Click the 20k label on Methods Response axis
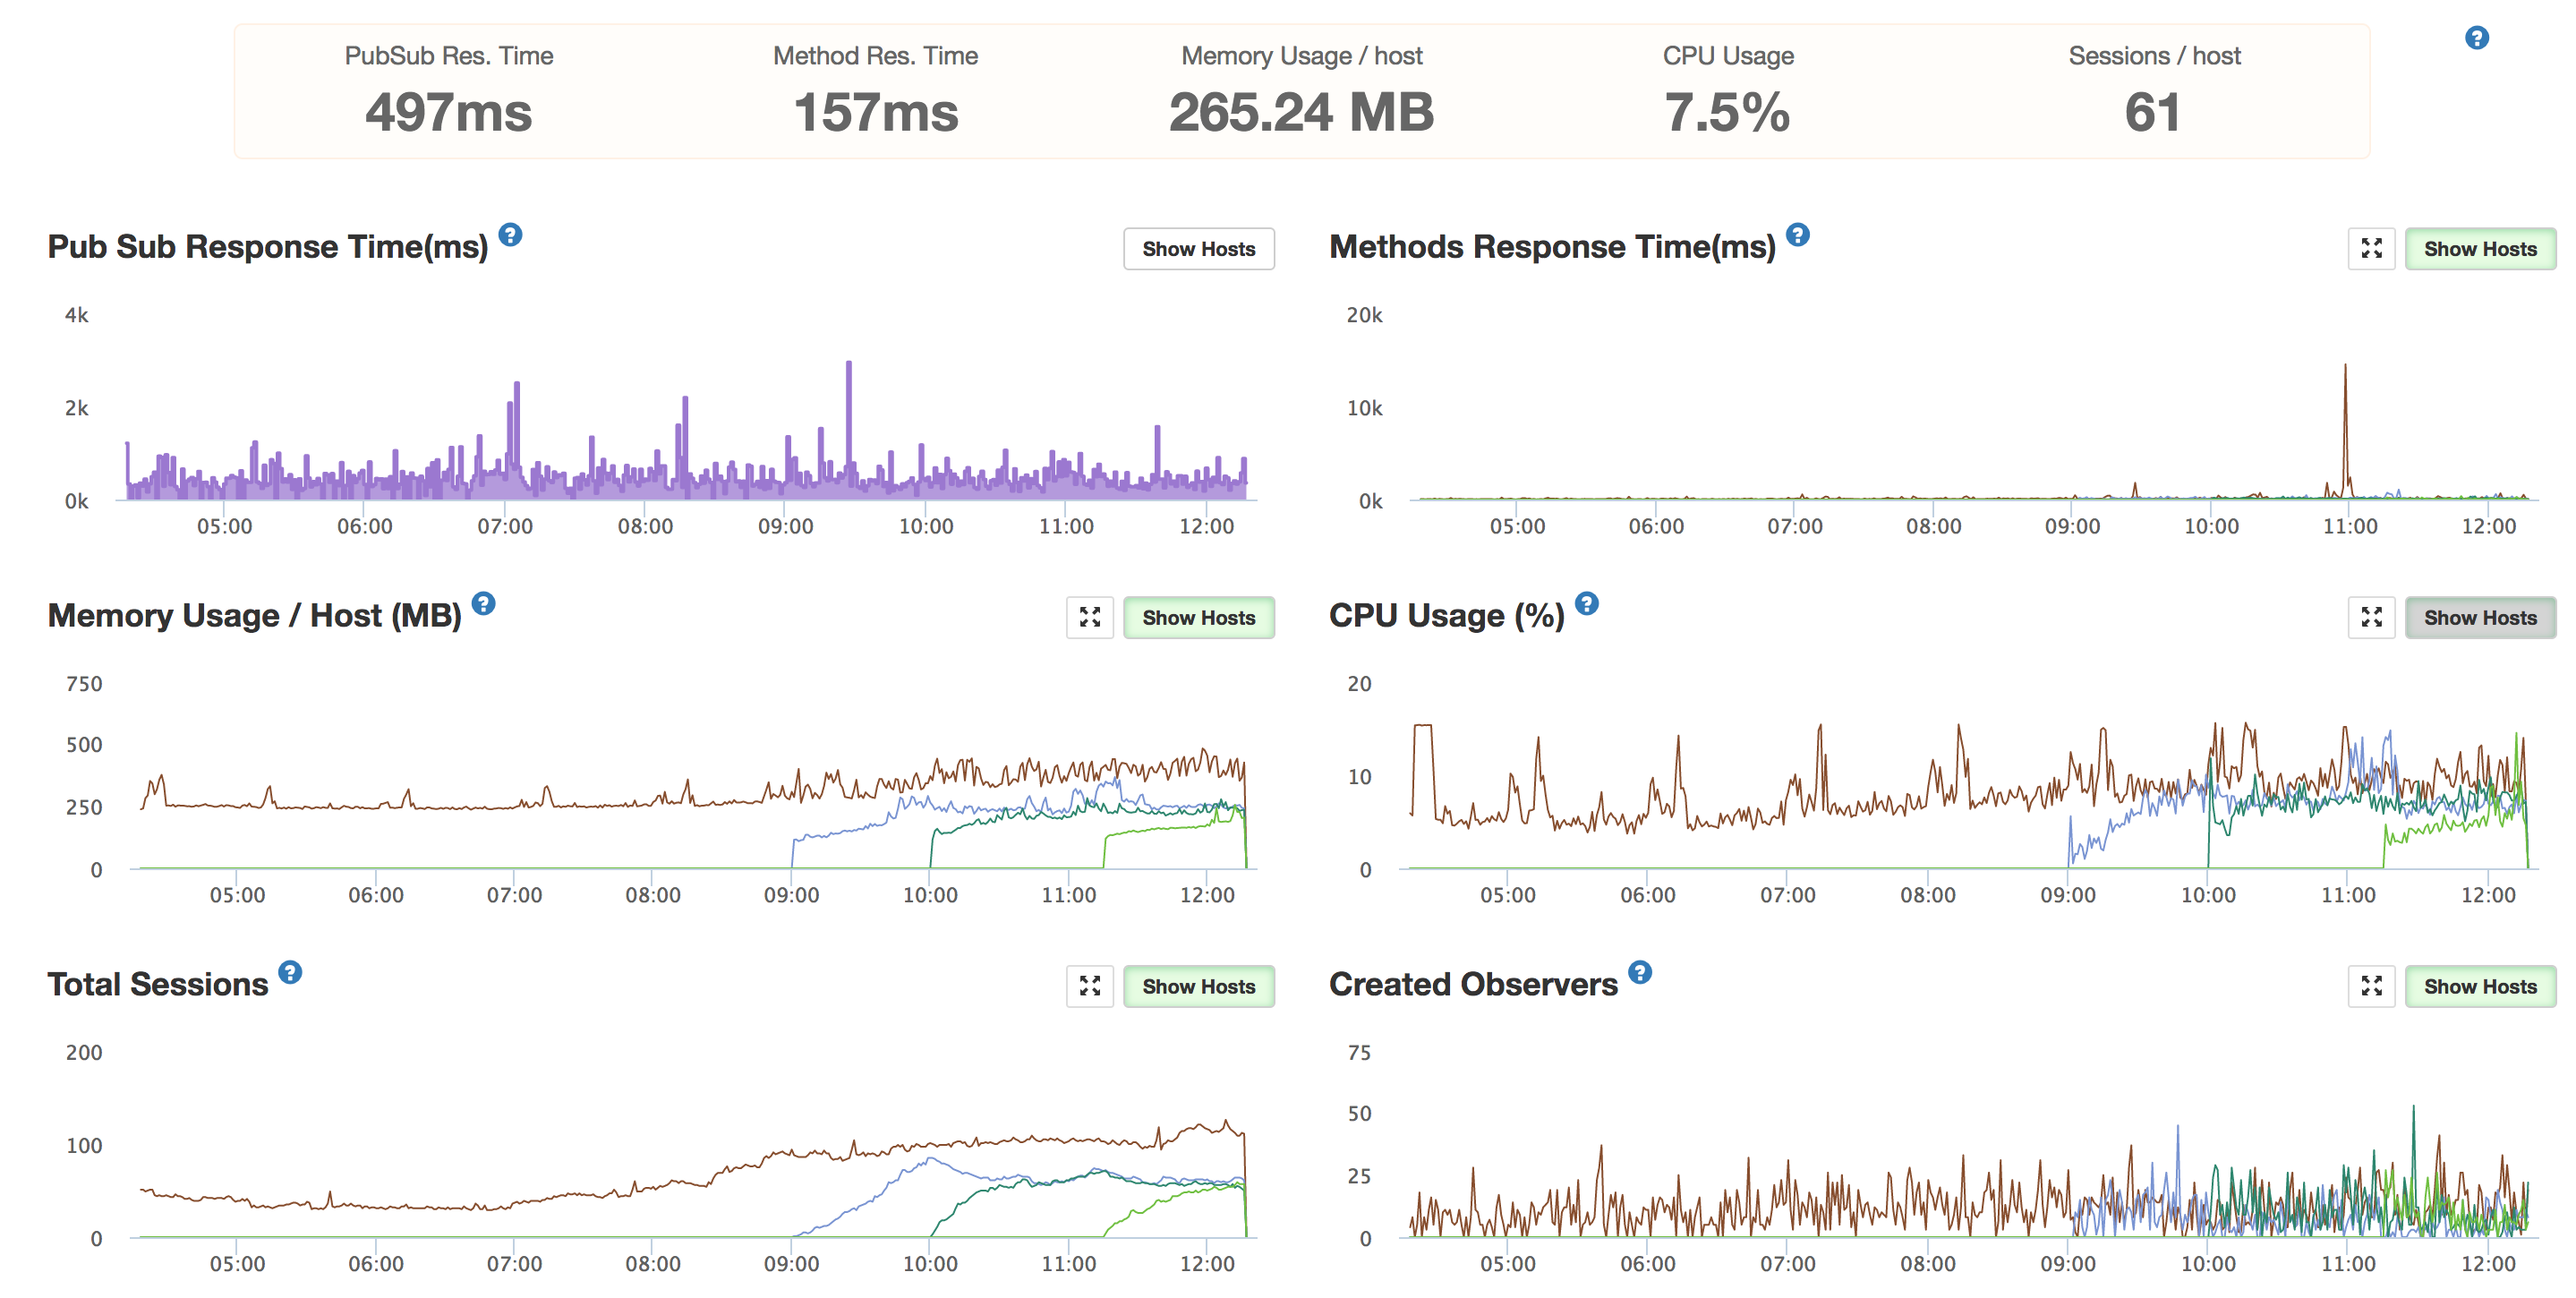This screenshot has height=1298, width=2576. point(1364,315)
